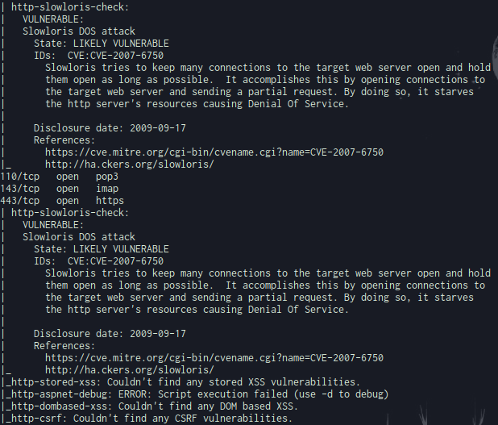Click the http-csrf result line
The image size is (498, 425).
click(149, 419)
